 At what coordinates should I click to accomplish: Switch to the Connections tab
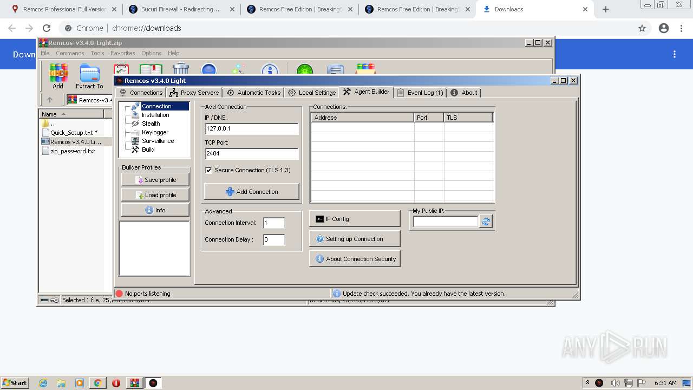coord(141,93)
